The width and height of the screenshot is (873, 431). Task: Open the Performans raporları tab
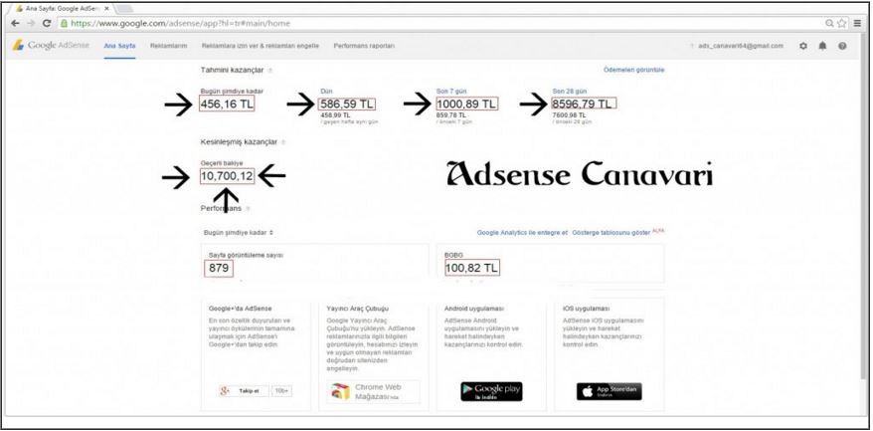click(364, 46)
